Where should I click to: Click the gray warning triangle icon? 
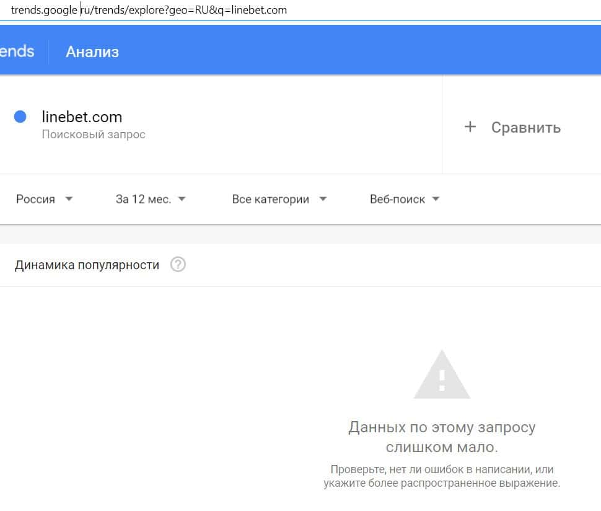tap(442, 375)
